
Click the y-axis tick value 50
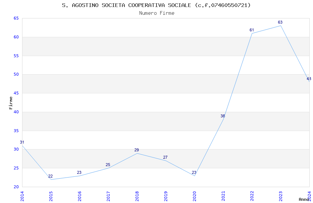[x=16, y=75]
